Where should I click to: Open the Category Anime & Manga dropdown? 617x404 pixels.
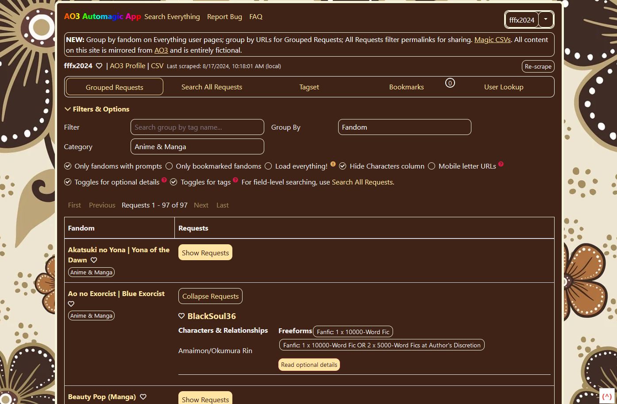(x=197, y=146)
